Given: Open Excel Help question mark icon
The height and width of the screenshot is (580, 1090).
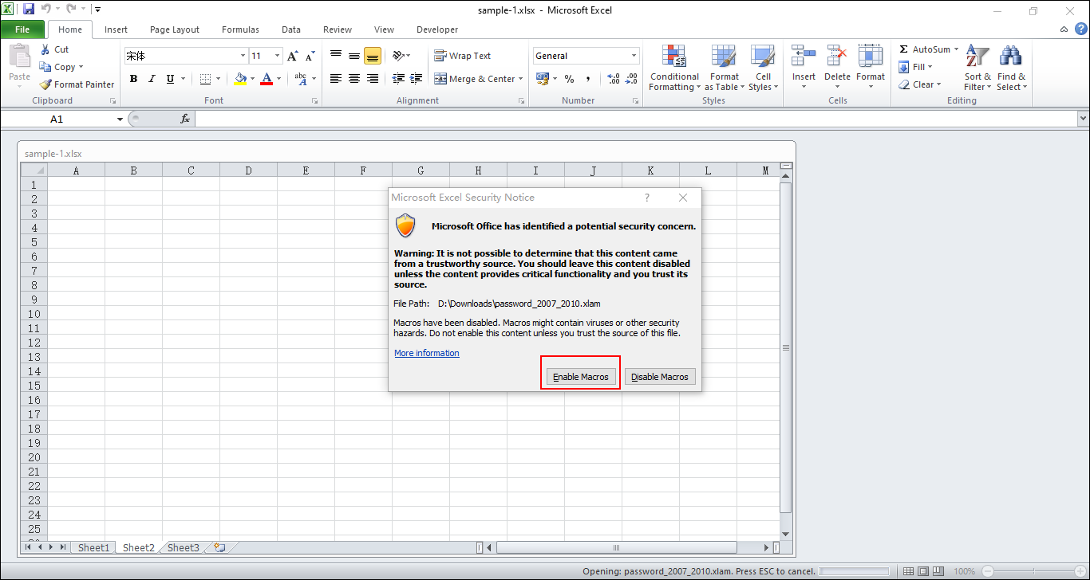Looking at the screenshot, I should tap(1080, 29).
